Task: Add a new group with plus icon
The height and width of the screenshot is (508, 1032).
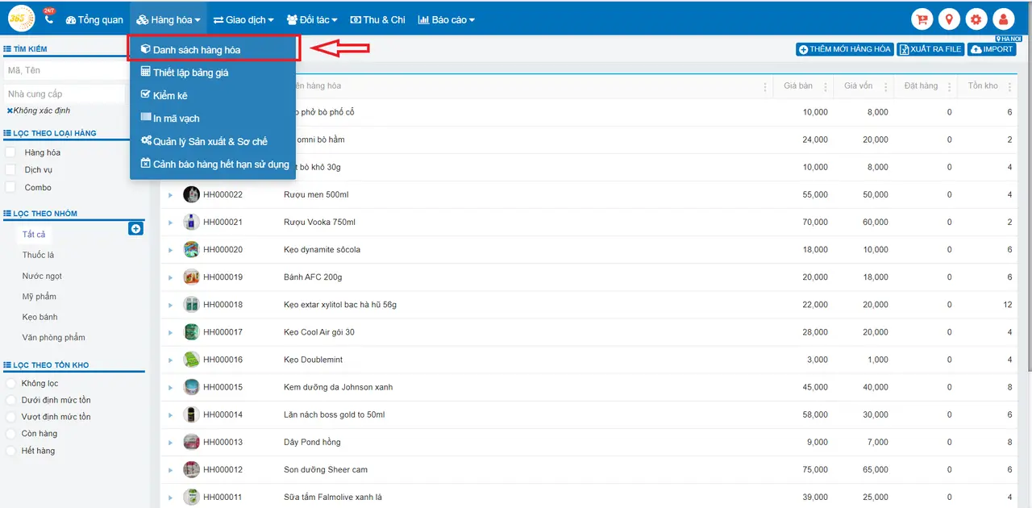Action: [x=136, y=229]
